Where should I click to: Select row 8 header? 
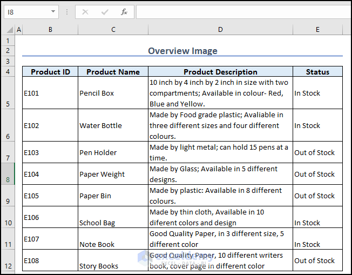tap(8, 174)
